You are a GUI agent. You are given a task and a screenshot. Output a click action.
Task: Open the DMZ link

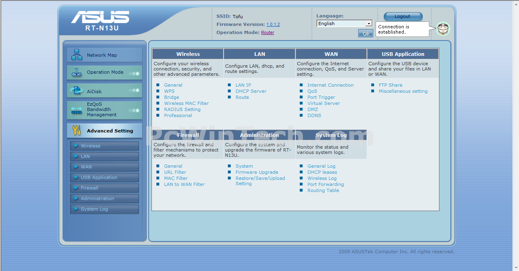point(313,109)
